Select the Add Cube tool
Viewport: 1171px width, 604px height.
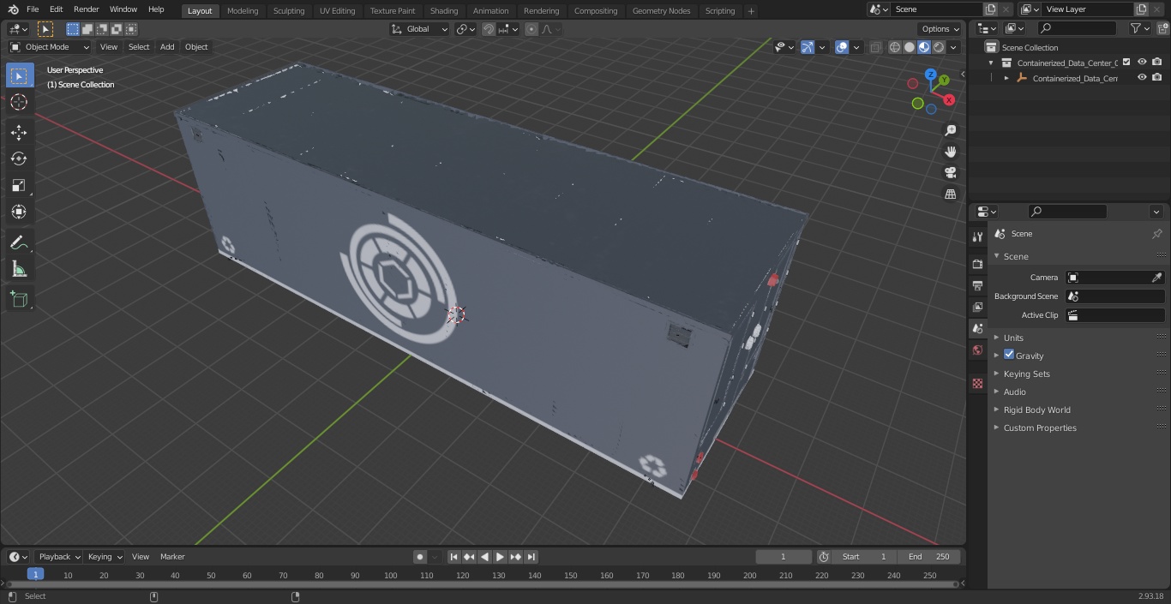point(19,300)
